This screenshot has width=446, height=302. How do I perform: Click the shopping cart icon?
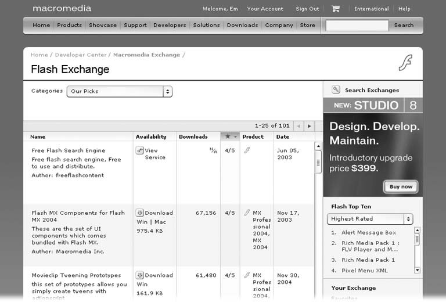point(335,9)
